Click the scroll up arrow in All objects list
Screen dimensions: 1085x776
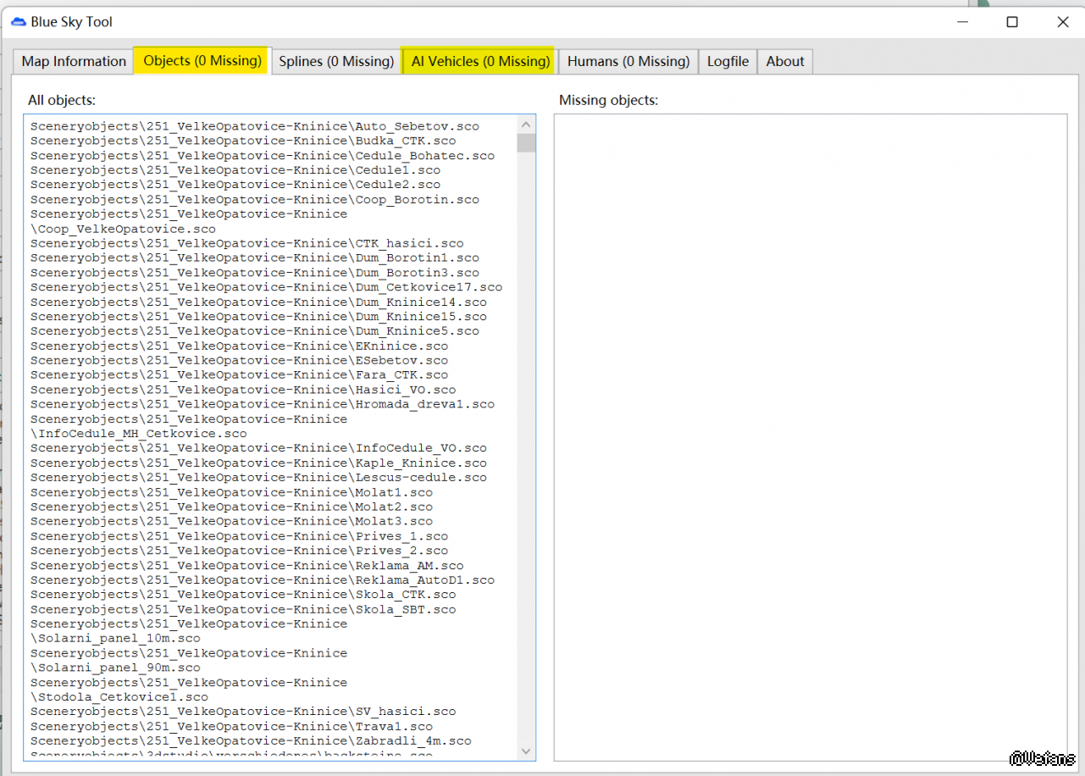click(x=526, y=125)
